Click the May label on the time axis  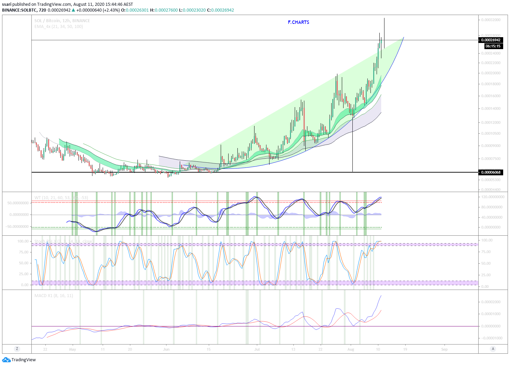72,349
